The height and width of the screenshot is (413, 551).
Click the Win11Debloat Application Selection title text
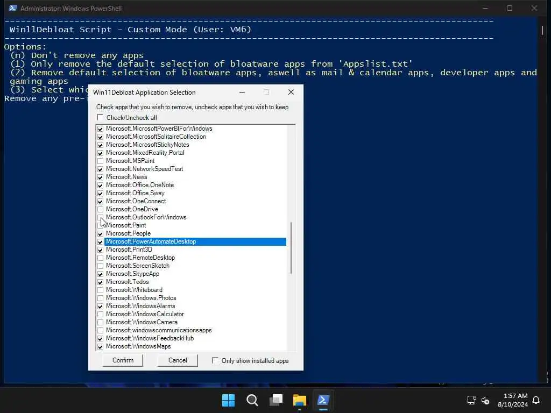[x=144, y=92]
